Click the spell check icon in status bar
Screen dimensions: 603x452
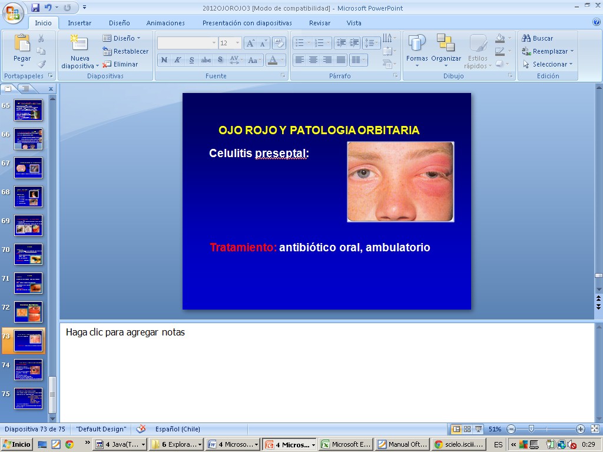[141, 429]
